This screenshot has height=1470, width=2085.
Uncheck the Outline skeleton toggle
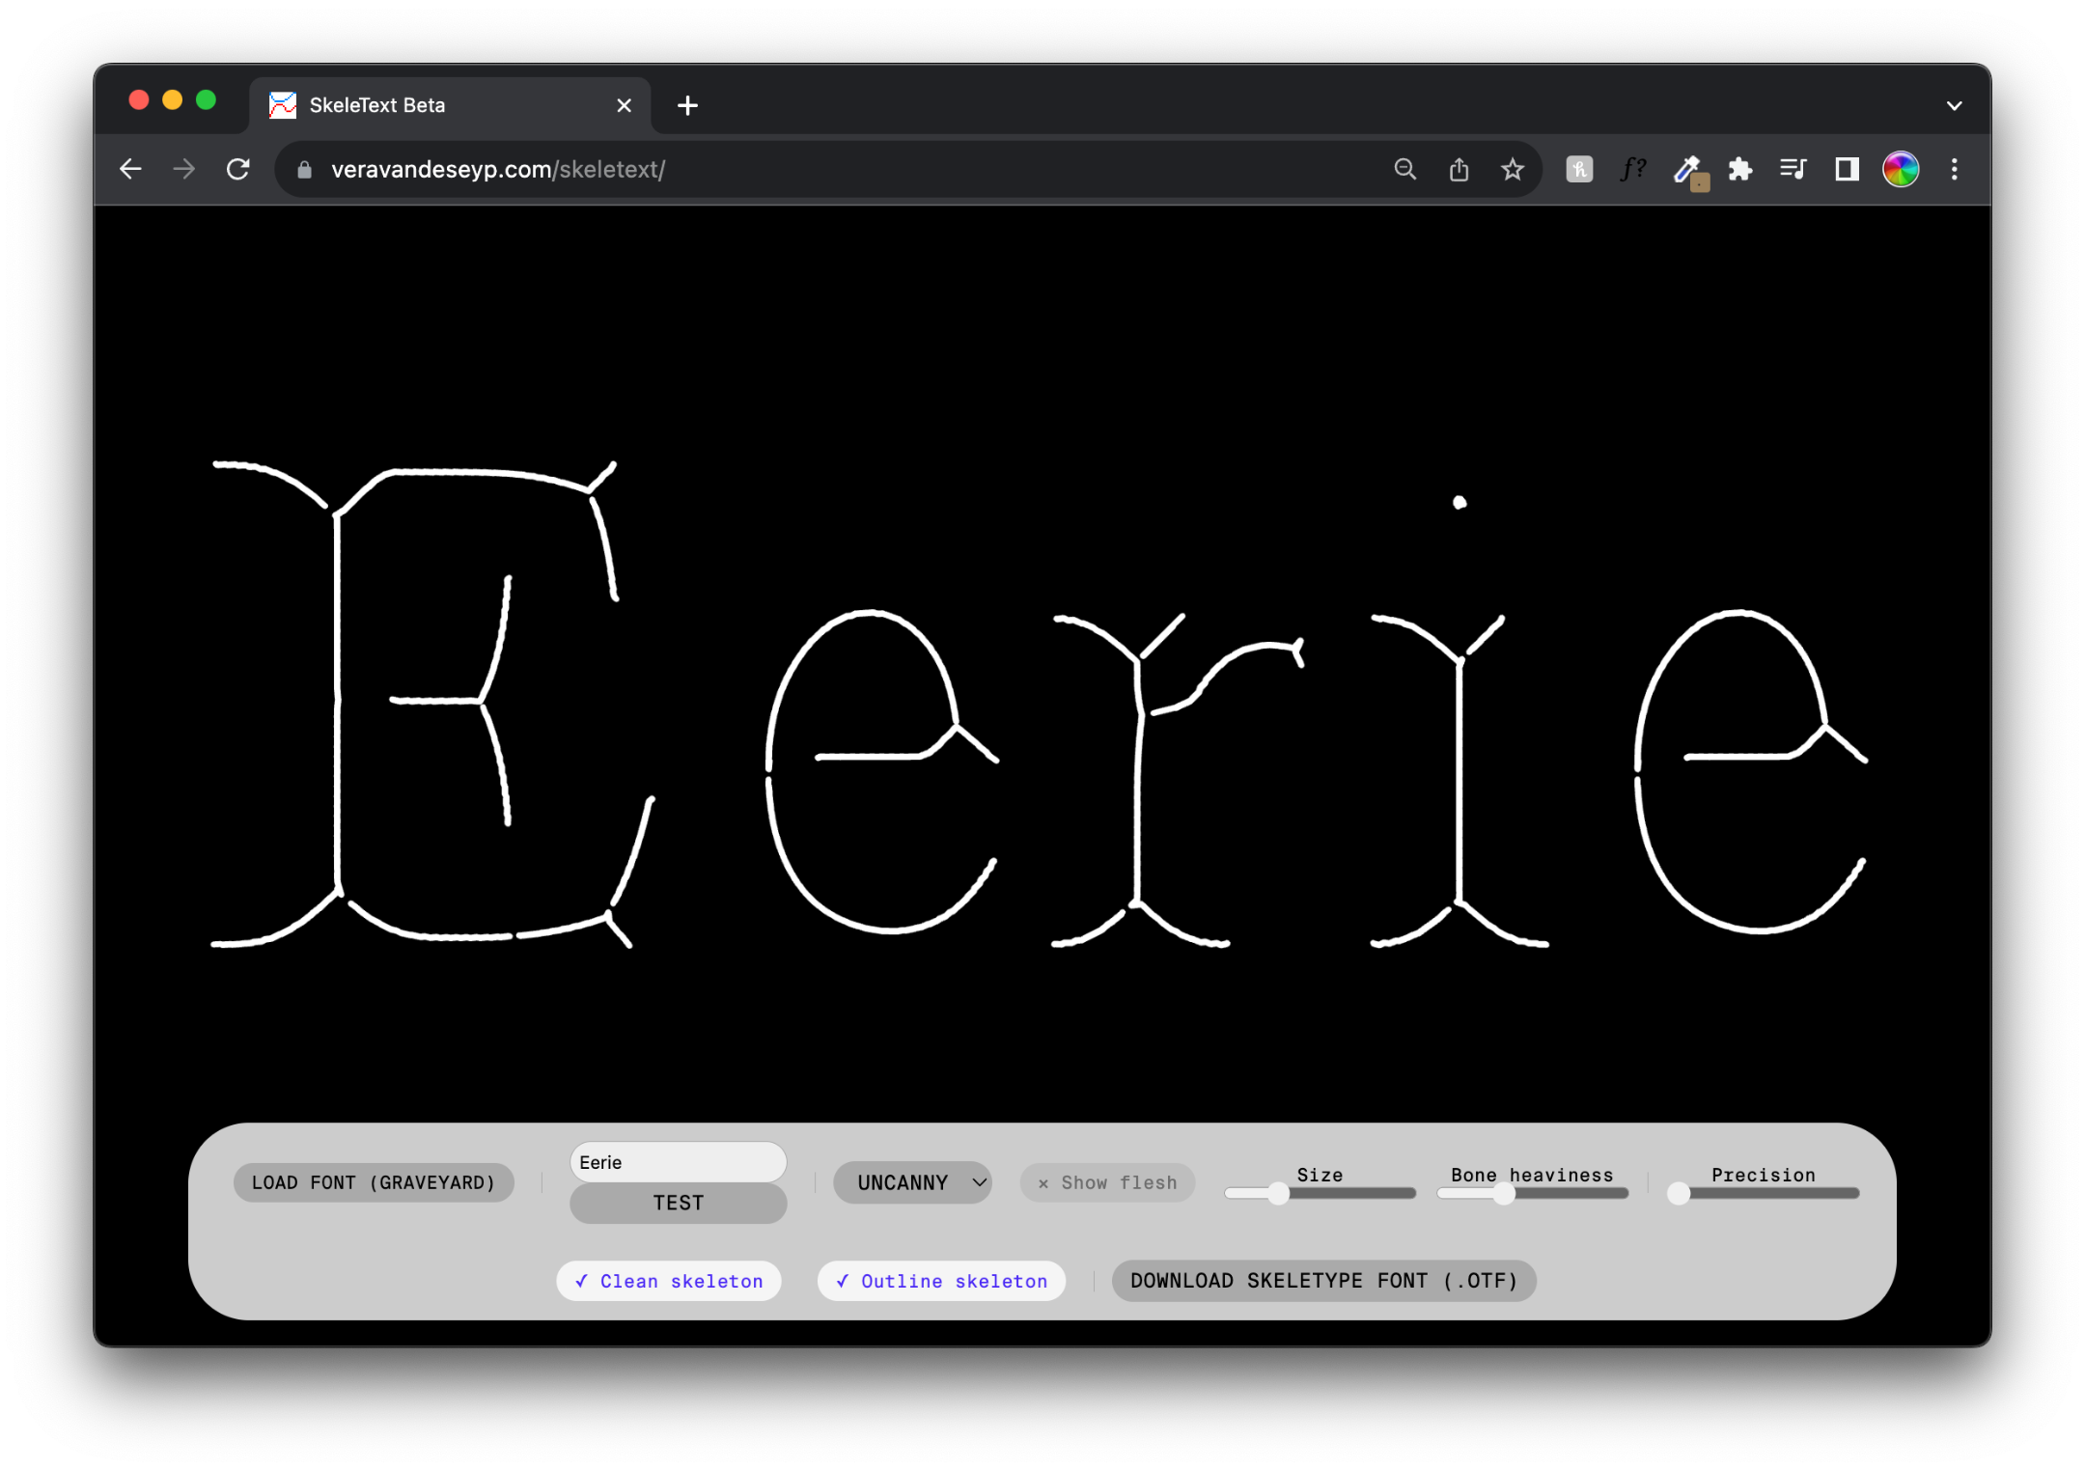click(x=941, y=1281)
